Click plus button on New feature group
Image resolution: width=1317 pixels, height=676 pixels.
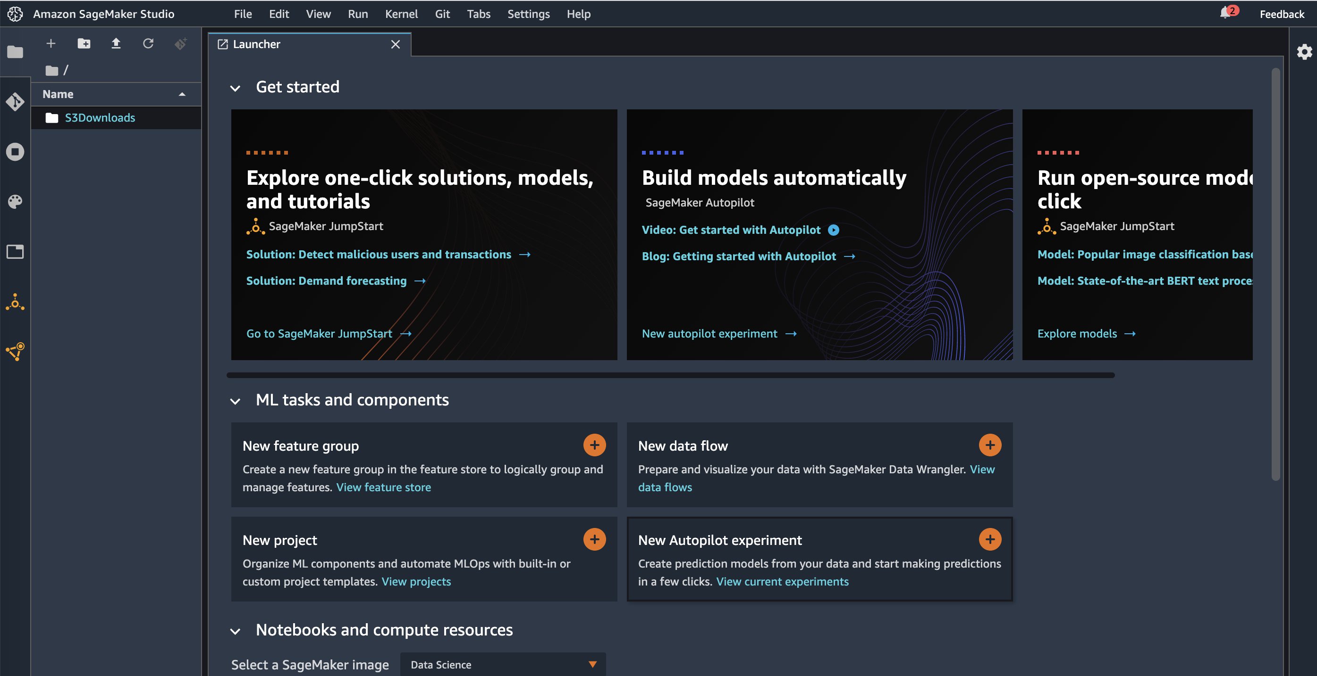point(594,445)
